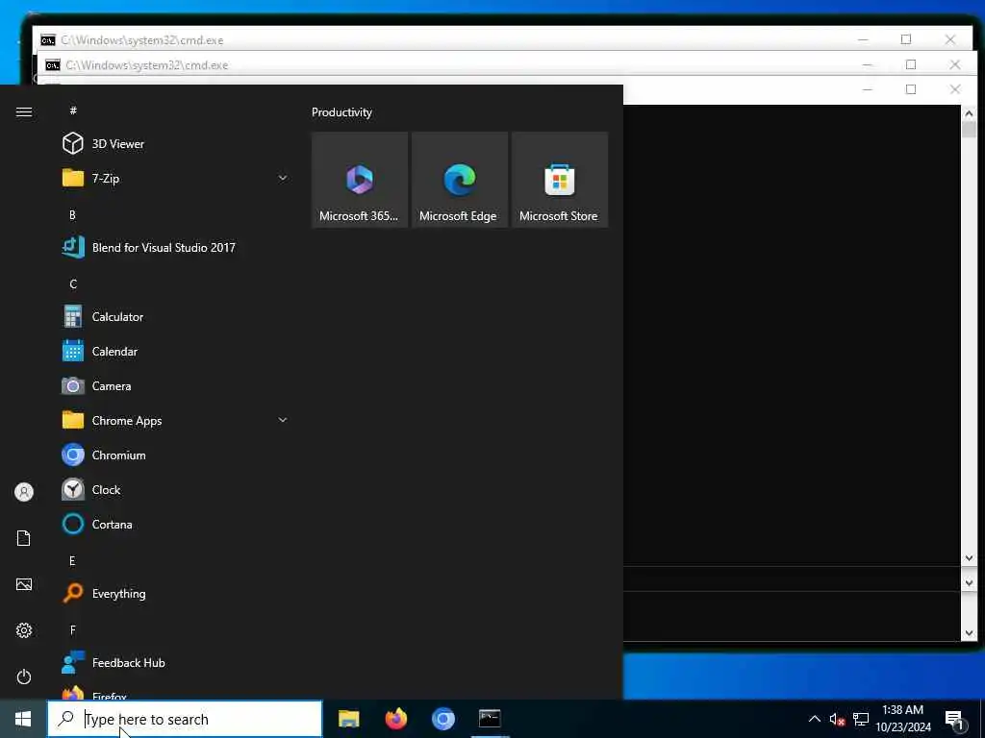
Task: Click the E letter group header
Action: click(72, 560)
